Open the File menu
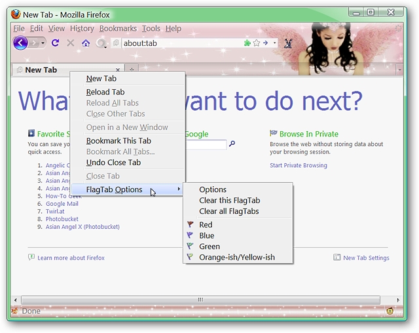 [19, 28]
